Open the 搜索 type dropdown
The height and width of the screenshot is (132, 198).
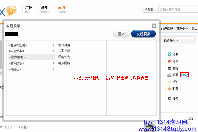pyautogui.click(x=150, y=9)
